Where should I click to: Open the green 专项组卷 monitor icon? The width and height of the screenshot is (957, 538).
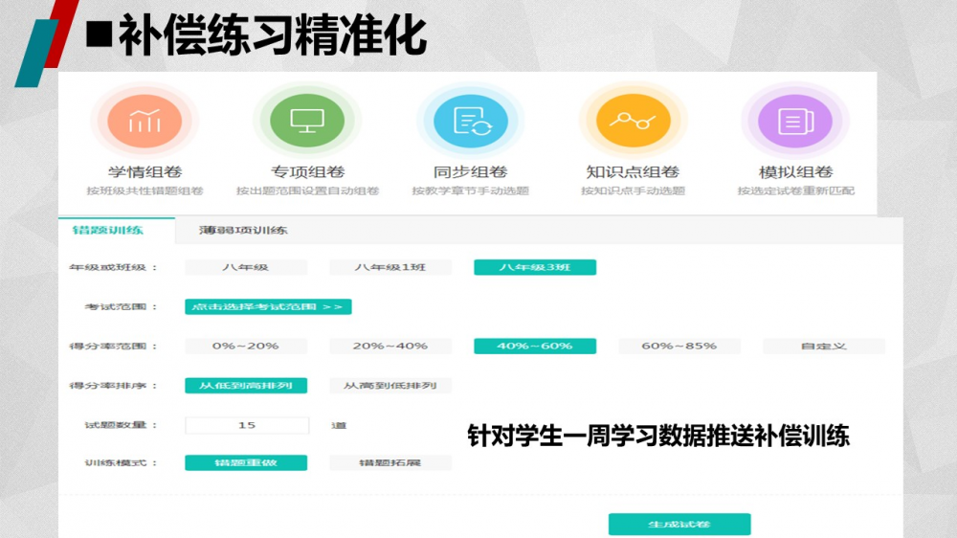(x=307, y=121)
